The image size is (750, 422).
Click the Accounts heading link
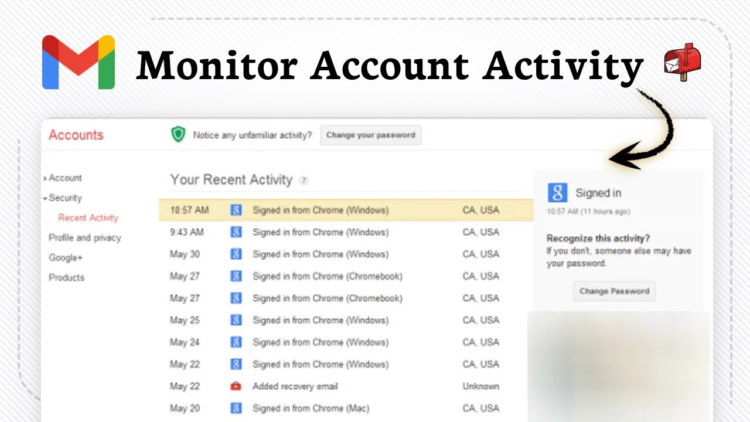76,135
